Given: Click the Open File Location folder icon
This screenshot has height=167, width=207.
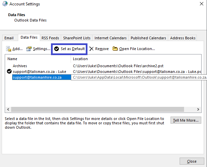Looking at the screenshot, I should coord(115,49).
